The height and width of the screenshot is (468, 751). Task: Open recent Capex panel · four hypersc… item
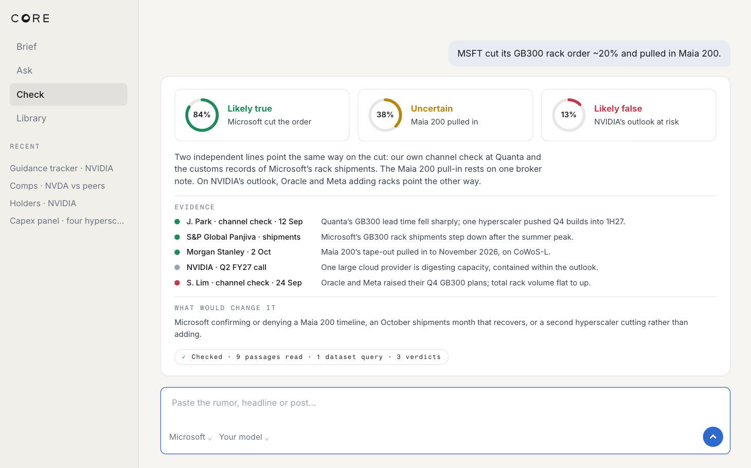point(67,221)
